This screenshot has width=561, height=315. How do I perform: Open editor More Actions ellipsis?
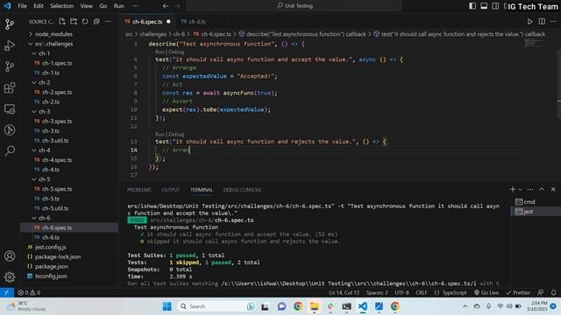click(553, 21)
